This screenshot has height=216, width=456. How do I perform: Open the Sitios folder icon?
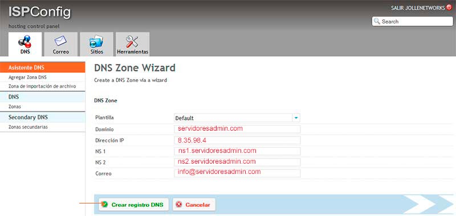click(96, 41)
